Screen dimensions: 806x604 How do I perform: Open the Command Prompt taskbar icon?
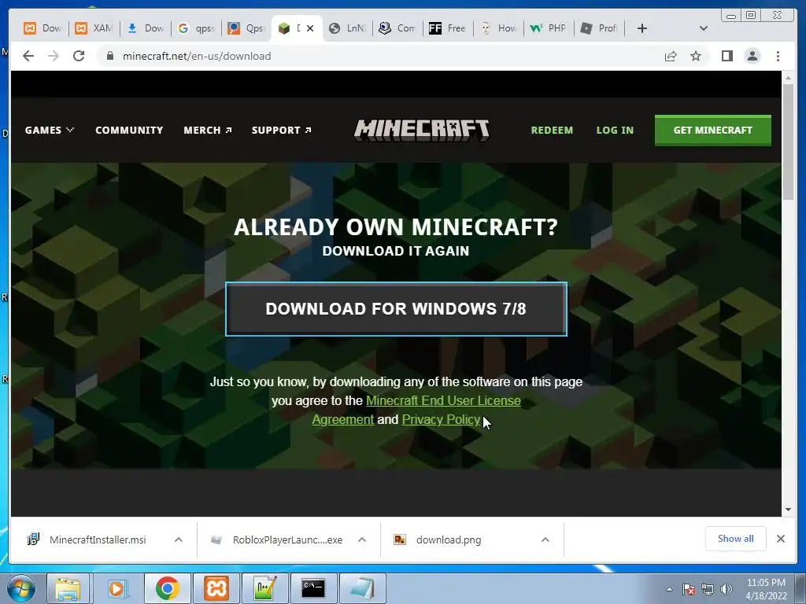(313, 588)
